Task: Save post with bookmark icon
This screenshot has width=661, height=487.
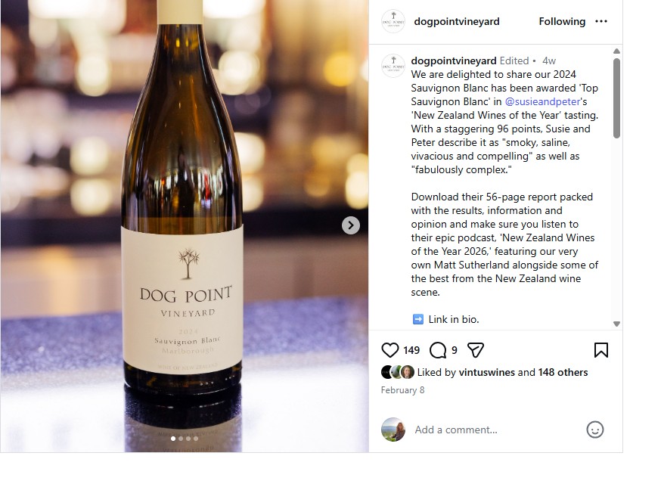Action: [x=601, y=350]
